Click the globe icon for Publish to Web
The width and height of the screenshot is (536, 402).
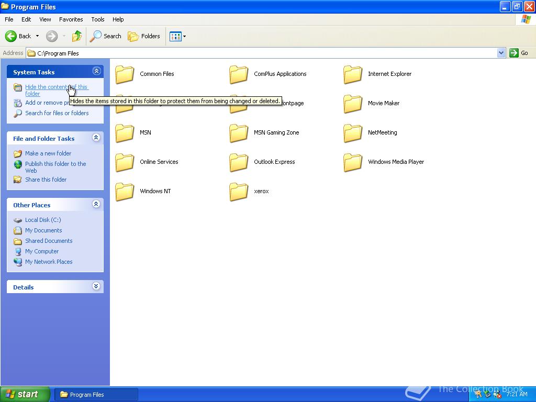pyautogui.click(x=18, y=164)
